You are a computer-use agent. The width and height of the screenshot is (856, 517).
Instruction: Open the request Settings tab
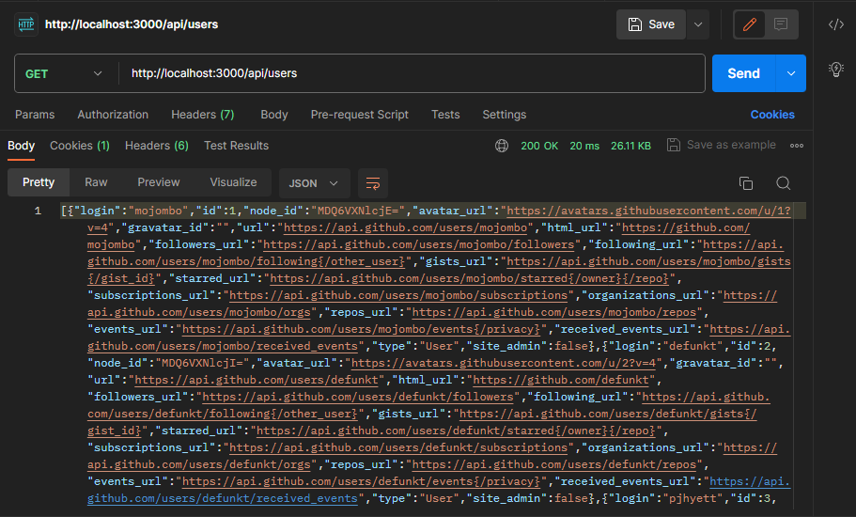click(x=505, y=115)
